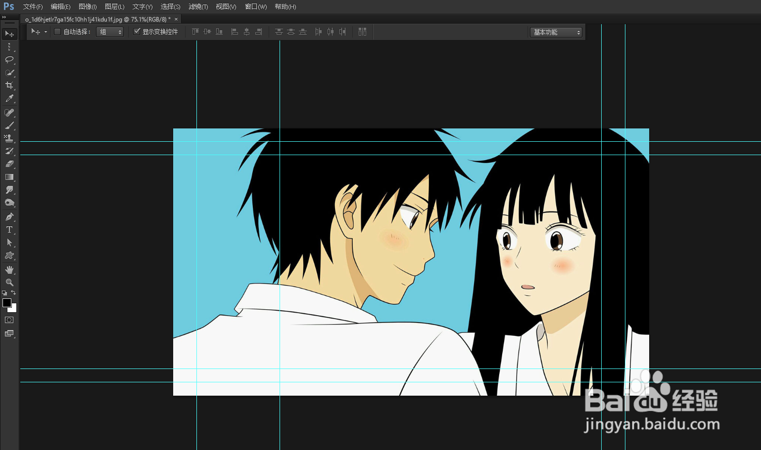Select the Marquee tool
This screenshot has height=450, width=761.
[x=9, y=47]
